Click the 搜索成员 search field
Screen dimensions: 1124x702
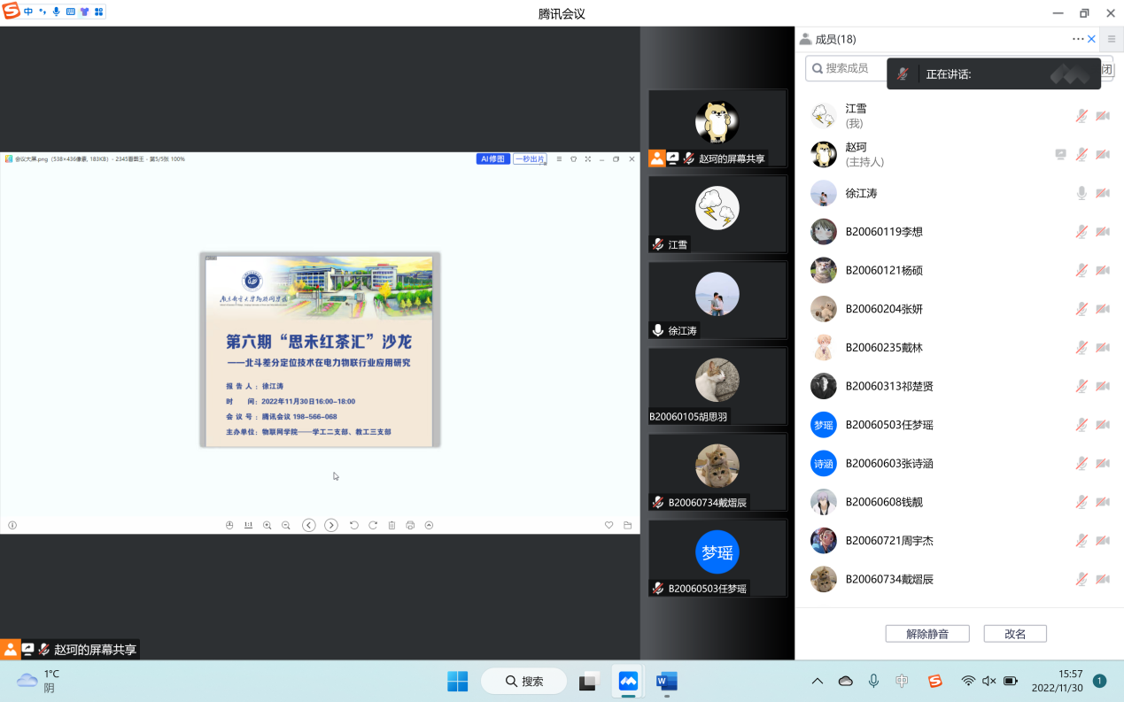(846, 68)
